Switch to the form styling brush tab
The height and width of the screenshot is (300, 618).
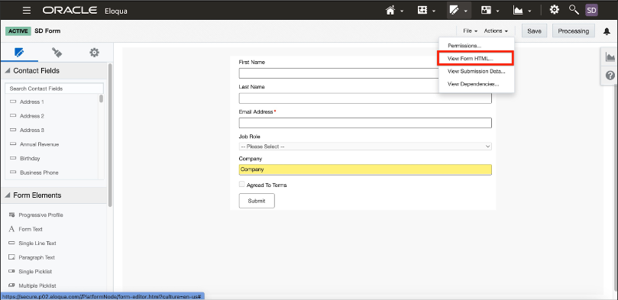[57, 53]
